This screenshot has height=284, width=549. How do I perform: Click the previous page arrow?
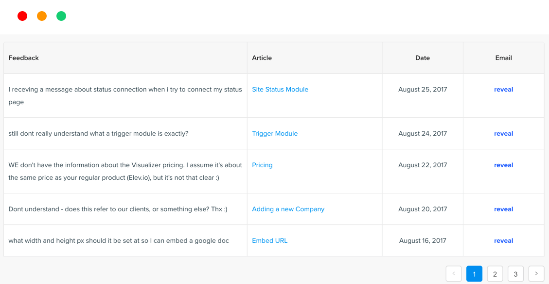point(454,274)
